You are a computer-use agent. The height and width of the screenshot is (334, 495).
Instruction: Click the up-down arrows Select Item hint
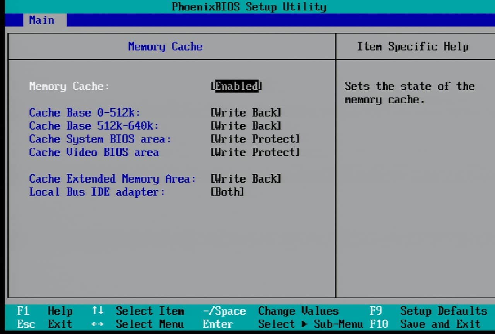tap(138, 311)
